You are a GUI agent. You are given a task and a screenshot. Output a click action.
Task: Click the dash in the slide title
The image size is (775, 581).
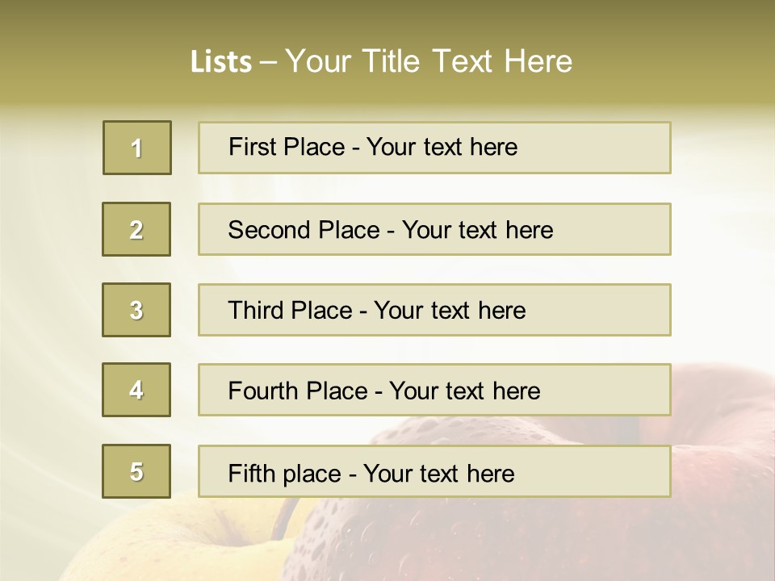(269, 61)
